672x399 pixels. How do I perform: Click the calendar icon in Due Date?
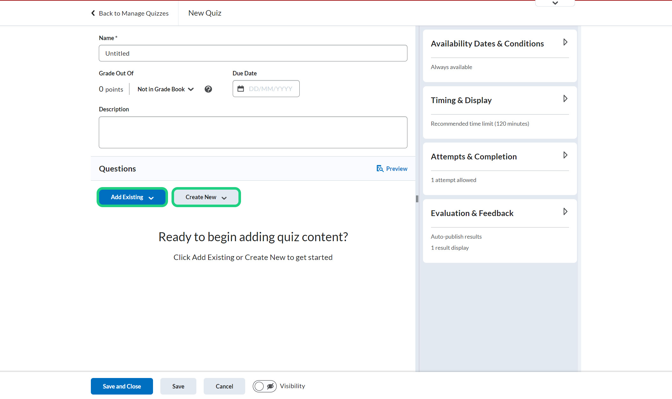[241, 89]
